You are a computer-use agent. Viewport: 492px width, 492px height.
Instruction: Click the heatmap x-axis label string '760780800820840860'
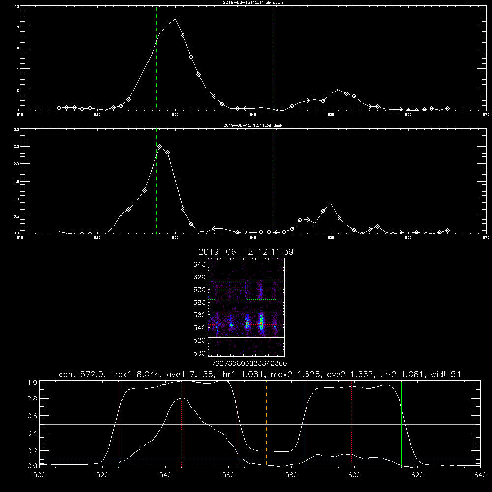point(249,363)
